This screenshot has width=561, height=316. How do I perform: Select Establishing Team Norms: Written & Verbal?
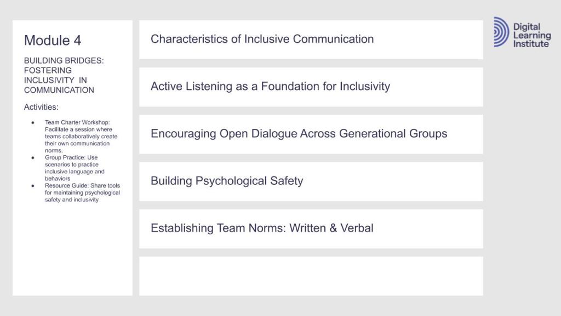262,228
